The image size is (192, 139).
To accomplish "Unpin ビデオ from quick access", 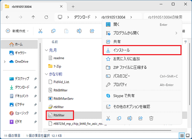I will coord(35,122).
